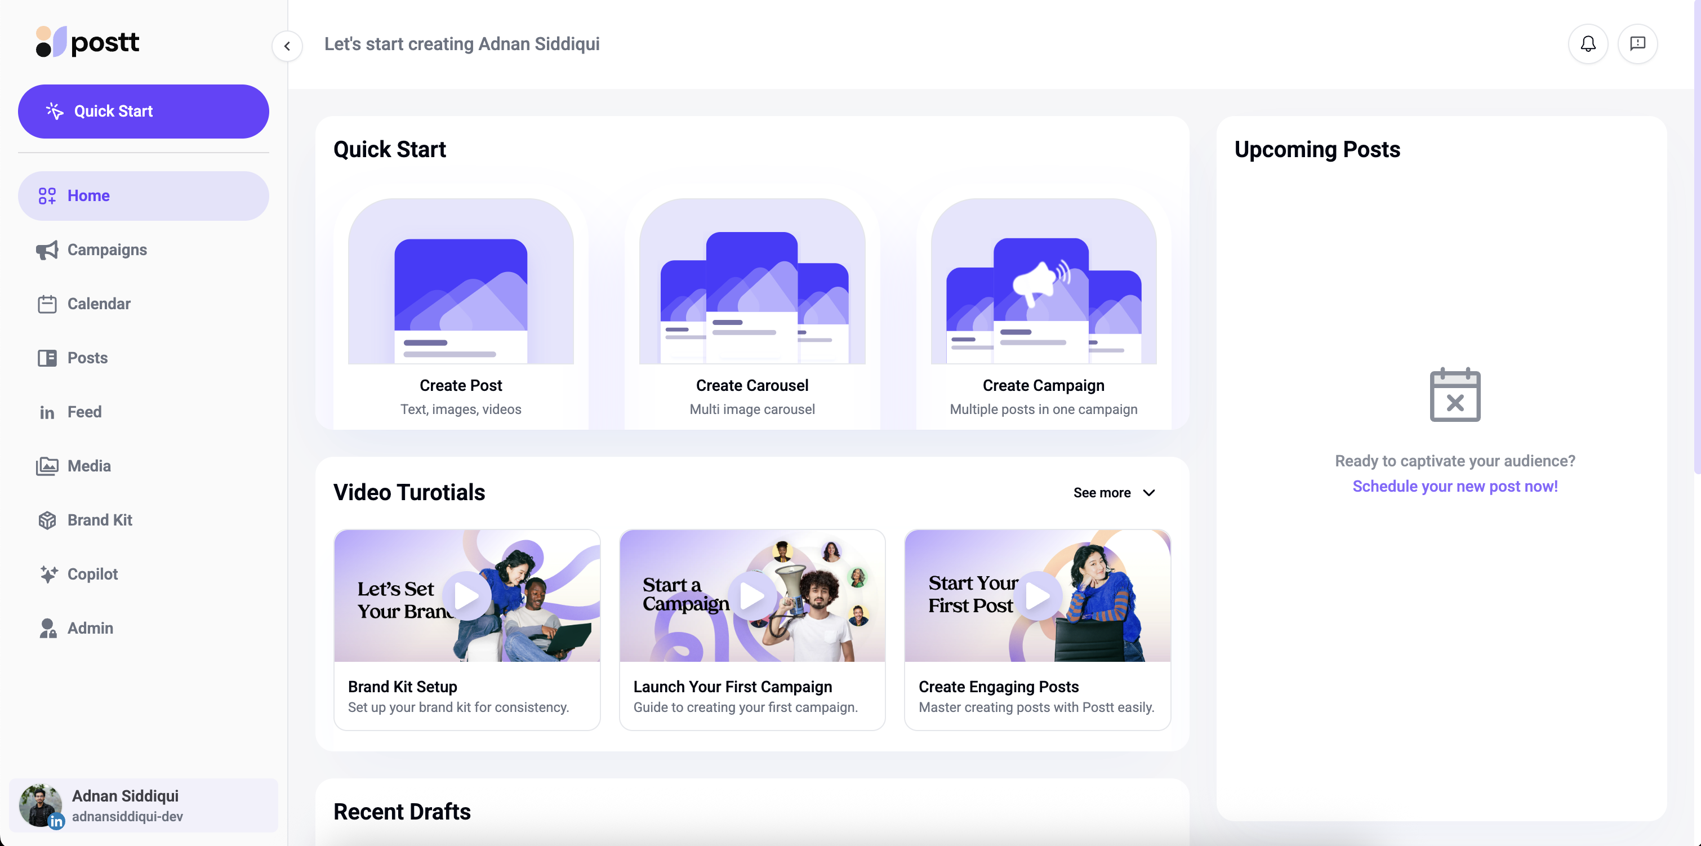Click the page vertical scrollbar
This screenshot has height=846, width=1701.
point(1697,238)
